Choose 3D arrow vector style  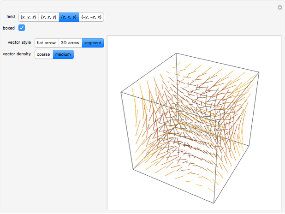click(x=70, y=43)
